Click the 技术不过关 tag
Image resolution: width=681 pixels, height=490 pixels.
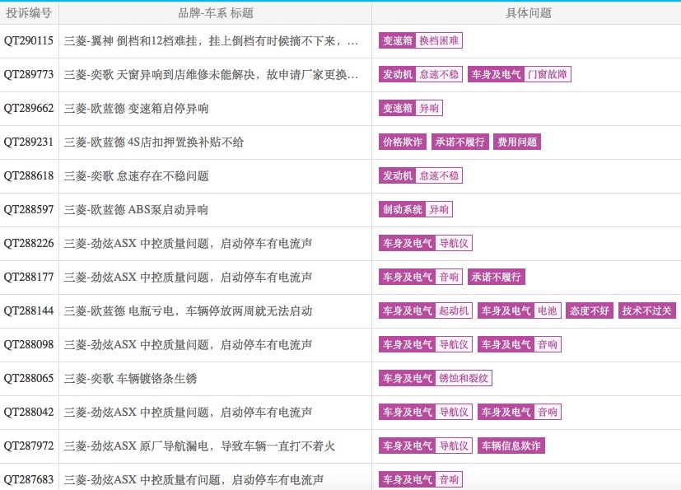point(647,310)
